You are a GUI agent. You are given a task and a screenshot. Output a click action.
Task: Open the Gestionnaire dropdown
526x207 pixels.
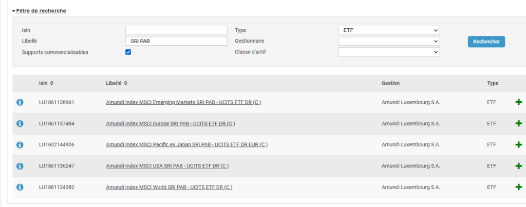point(389,41)
